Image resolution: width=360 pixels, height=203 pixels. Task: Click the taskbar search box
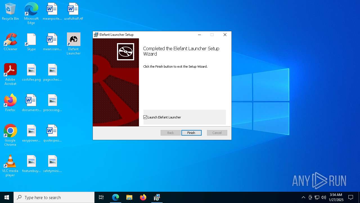click(54, 197)
